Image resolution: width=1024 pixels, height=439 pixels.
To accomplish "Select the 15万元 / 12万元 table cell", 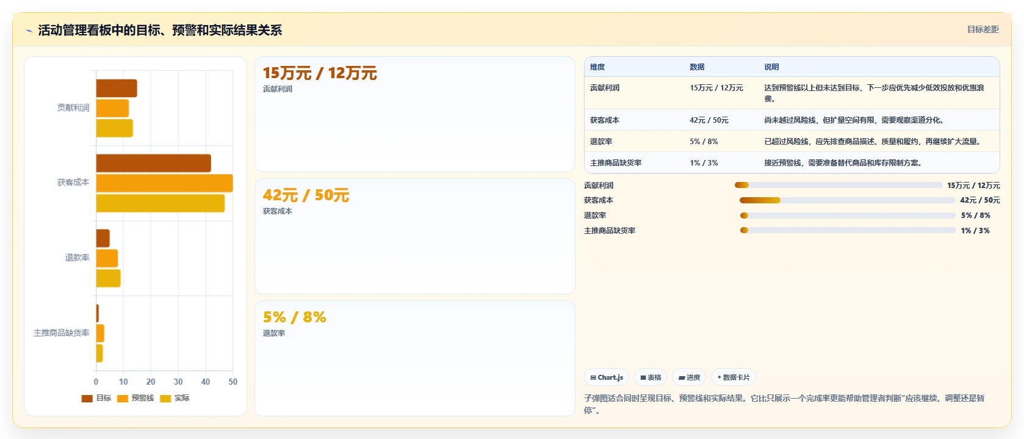I will pyautogui.click(x=722, y=93).
